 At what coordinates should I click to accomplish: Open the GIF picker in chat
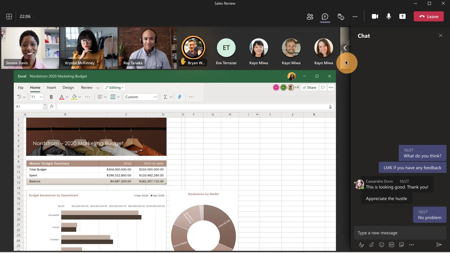[391, 245]
